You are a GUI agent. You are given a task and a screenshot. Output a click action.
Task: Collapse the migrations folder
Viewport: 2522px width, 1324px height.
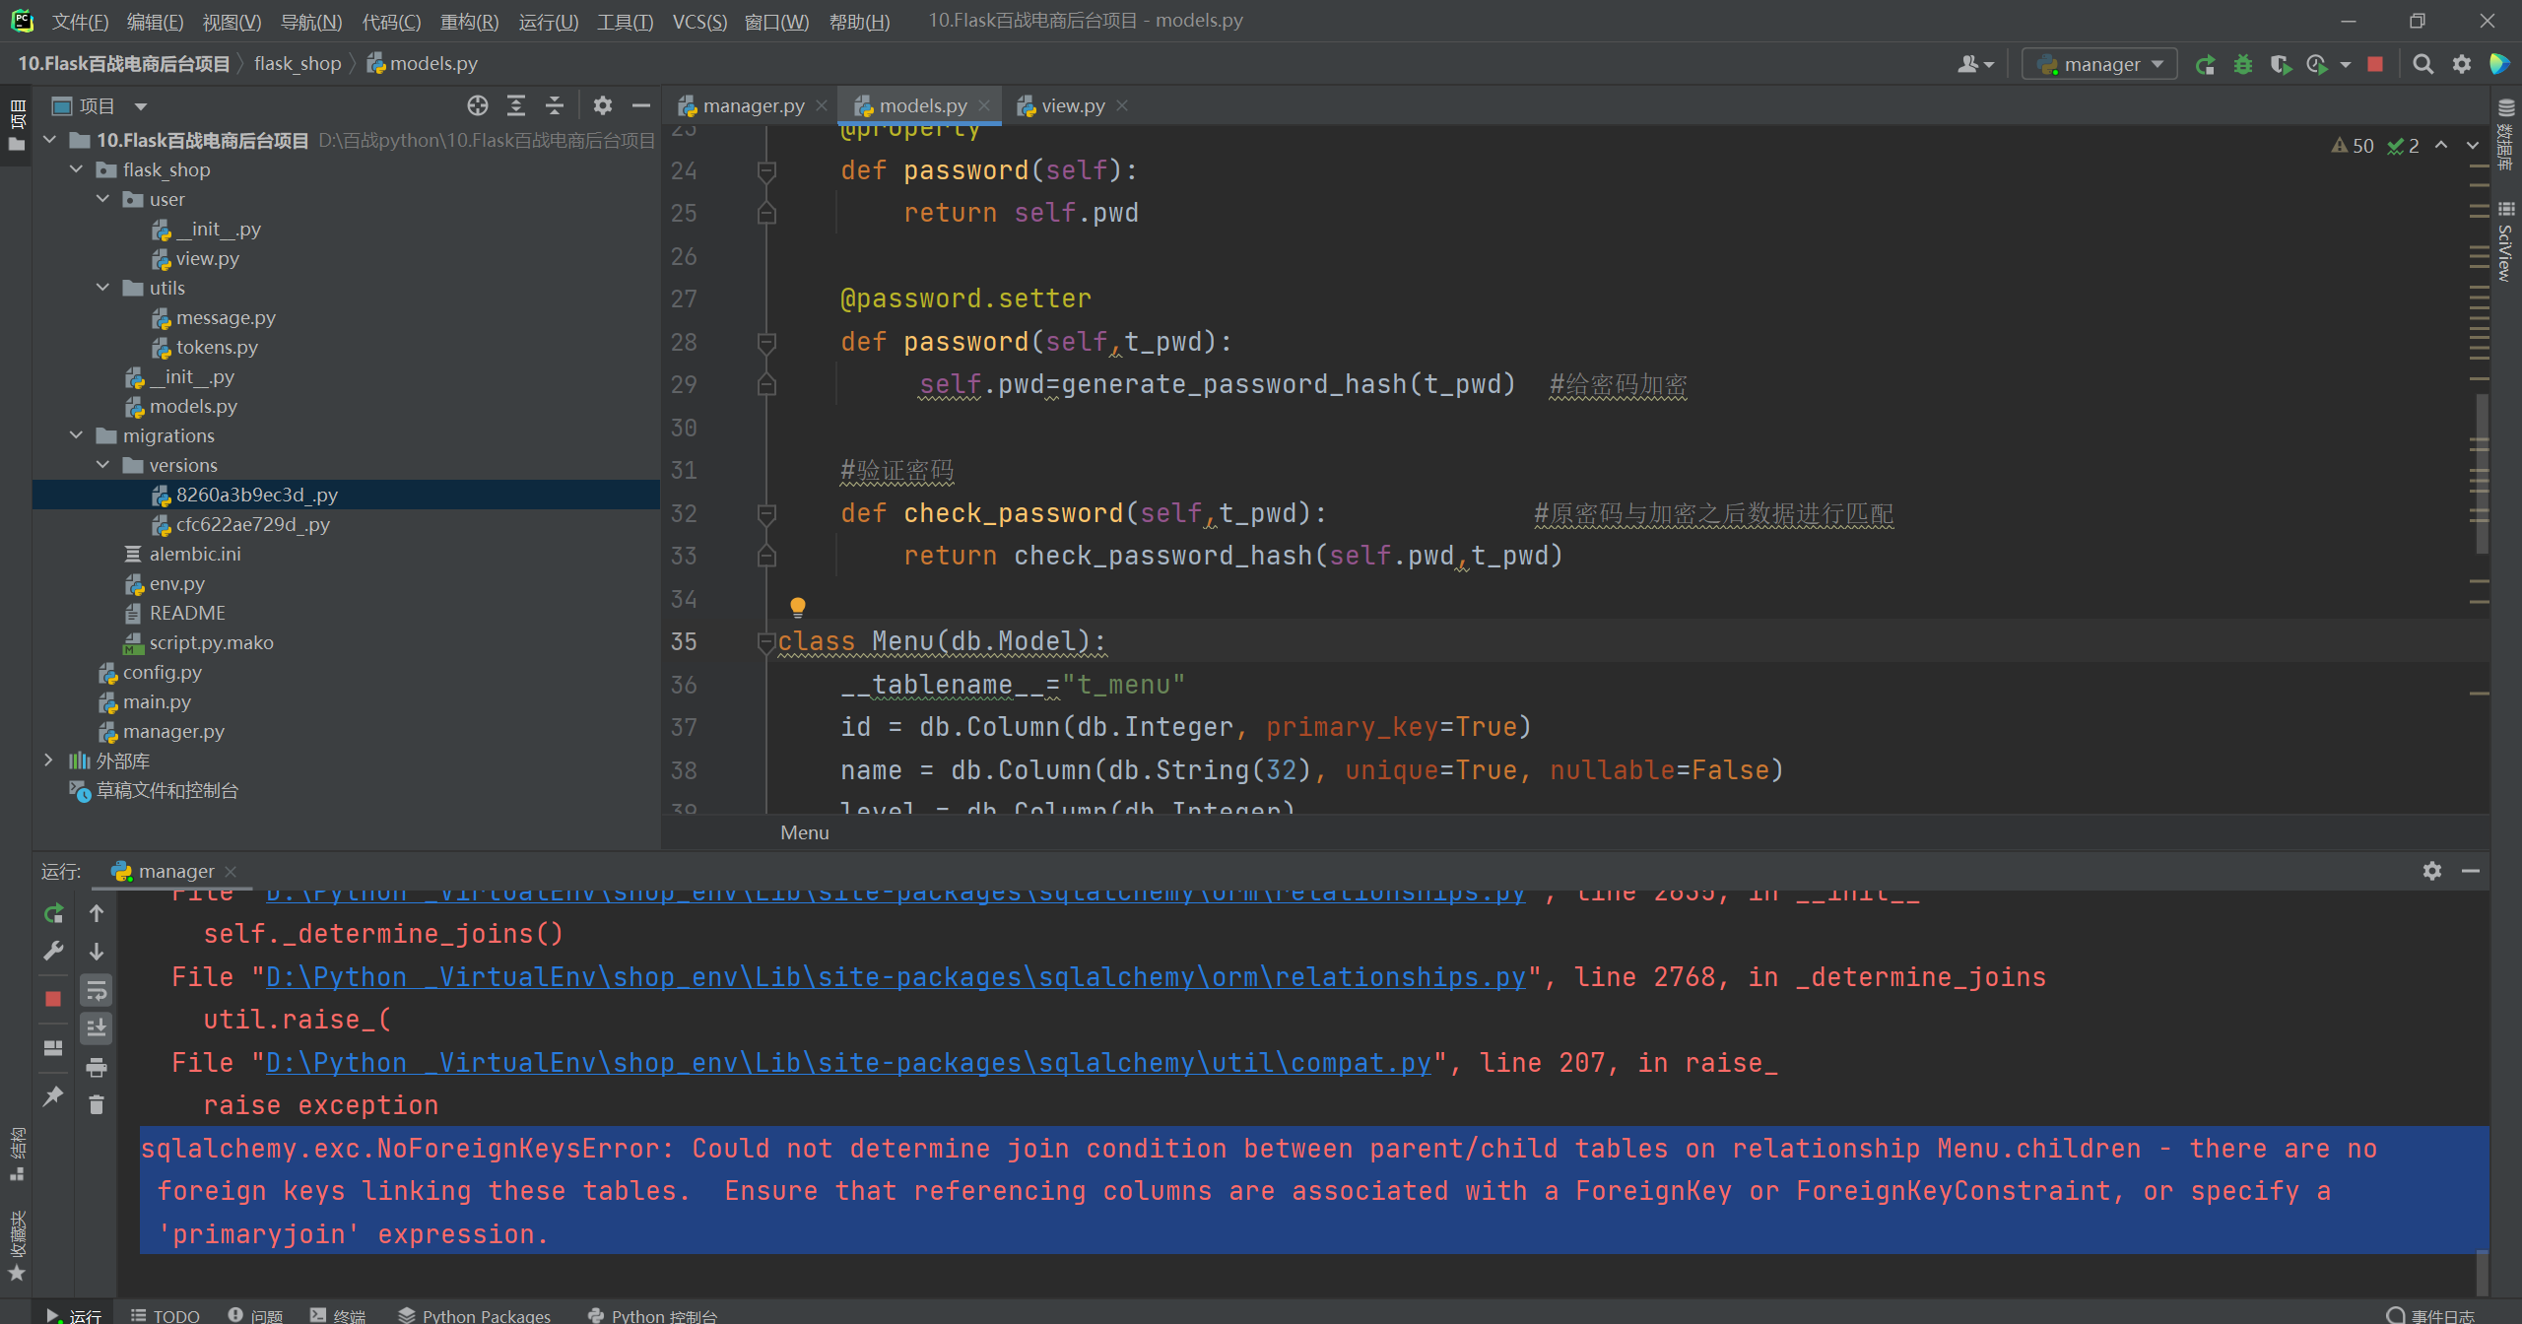tap(76, 435)
